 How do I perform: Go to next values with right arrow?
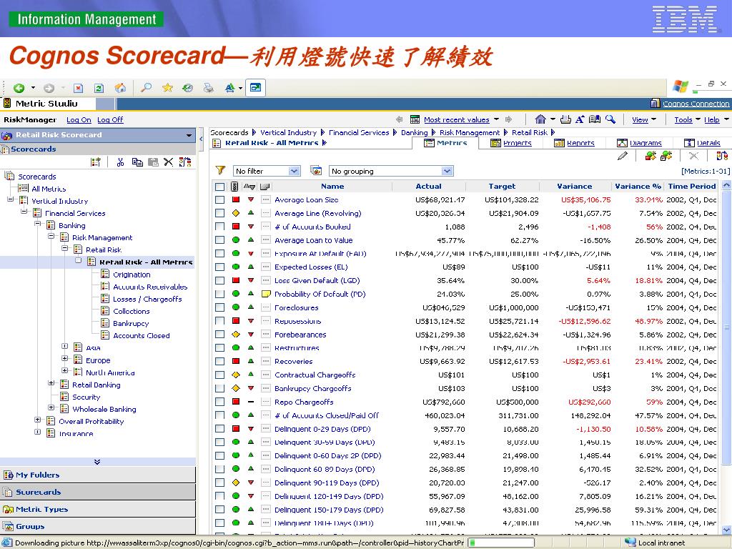click(x=508, y=119)
